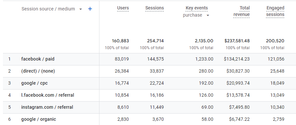This screenshot has width=296, height=125.
Task: Select the instagram.com / referral row label
Action: coord(47,107)
